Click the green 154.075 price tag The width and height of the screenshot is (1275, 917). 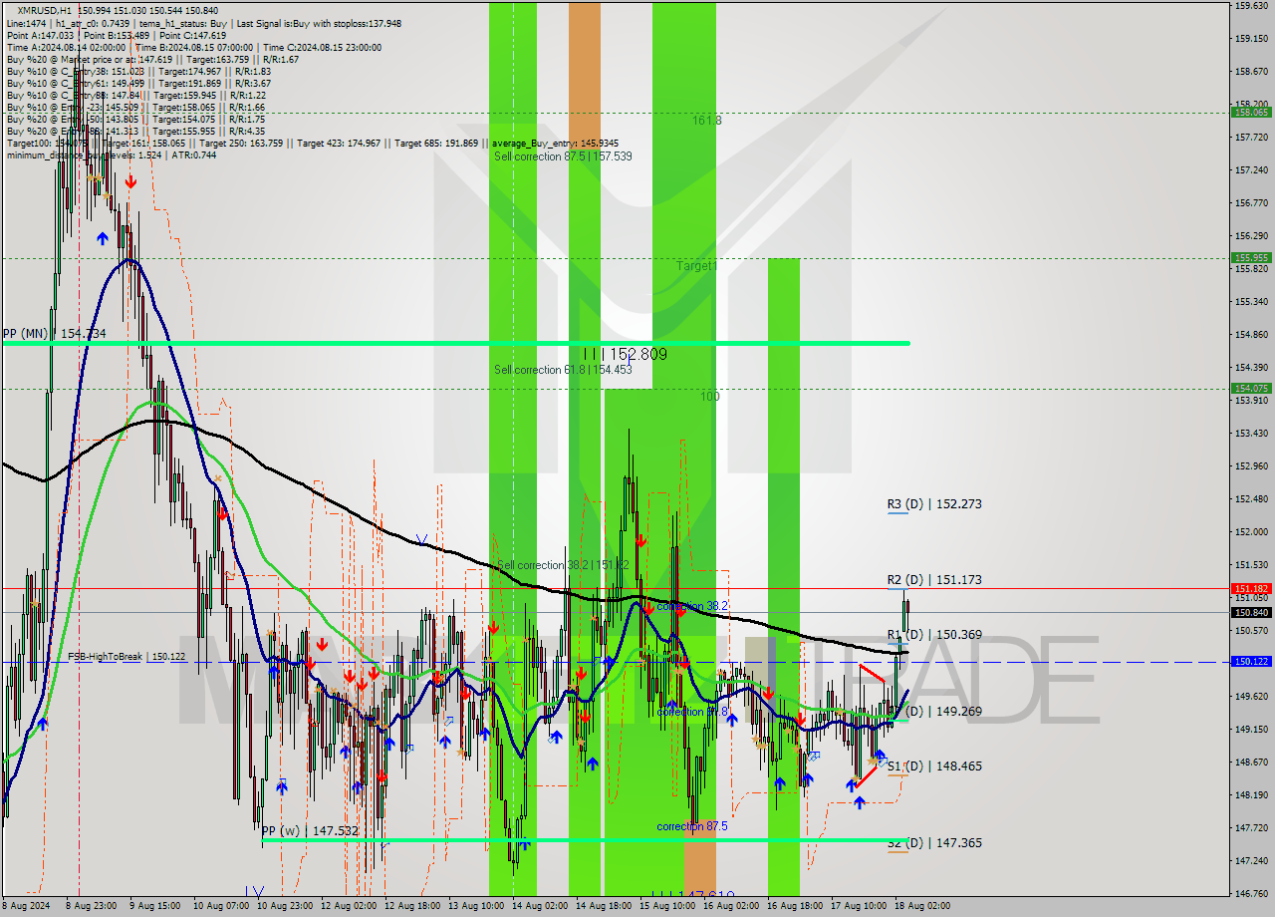point(1250,388)
